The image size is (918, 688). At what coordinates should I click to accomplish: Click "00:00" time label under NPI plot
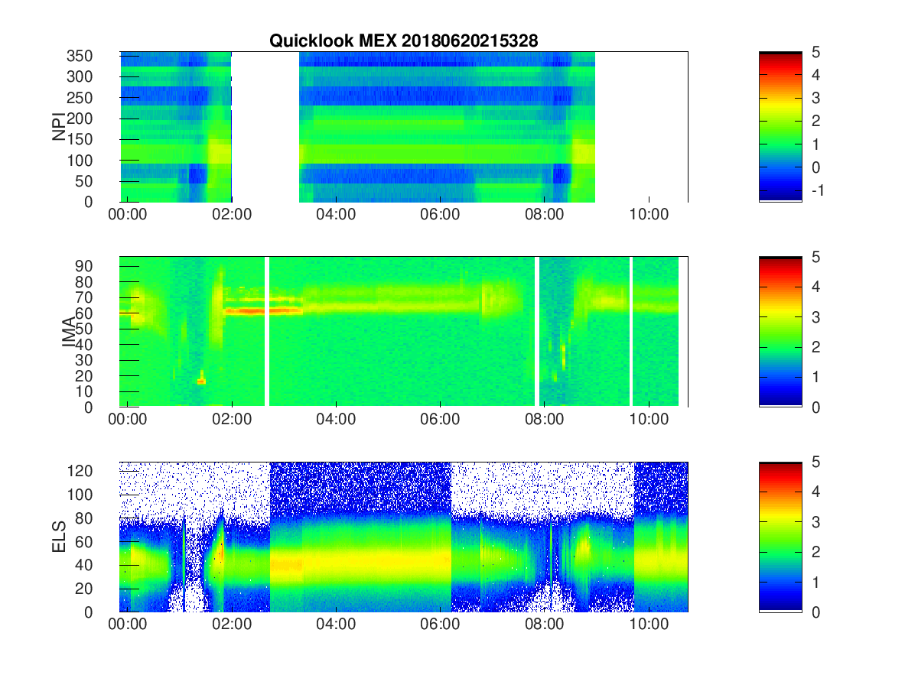(128, 215)
